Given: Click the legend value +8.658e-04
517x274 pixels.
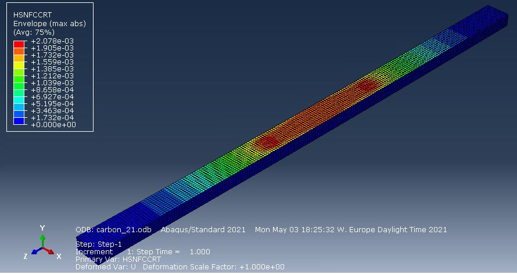Looking at the screenshot, I should 52,90.
